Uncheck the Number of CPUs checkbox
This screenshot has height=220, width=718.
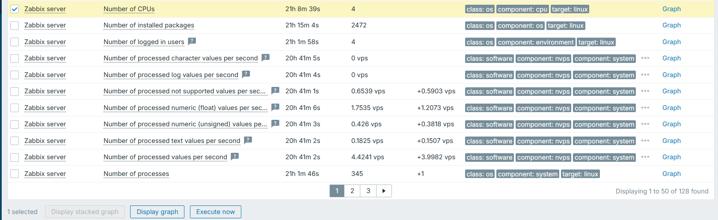coord(15,9)
